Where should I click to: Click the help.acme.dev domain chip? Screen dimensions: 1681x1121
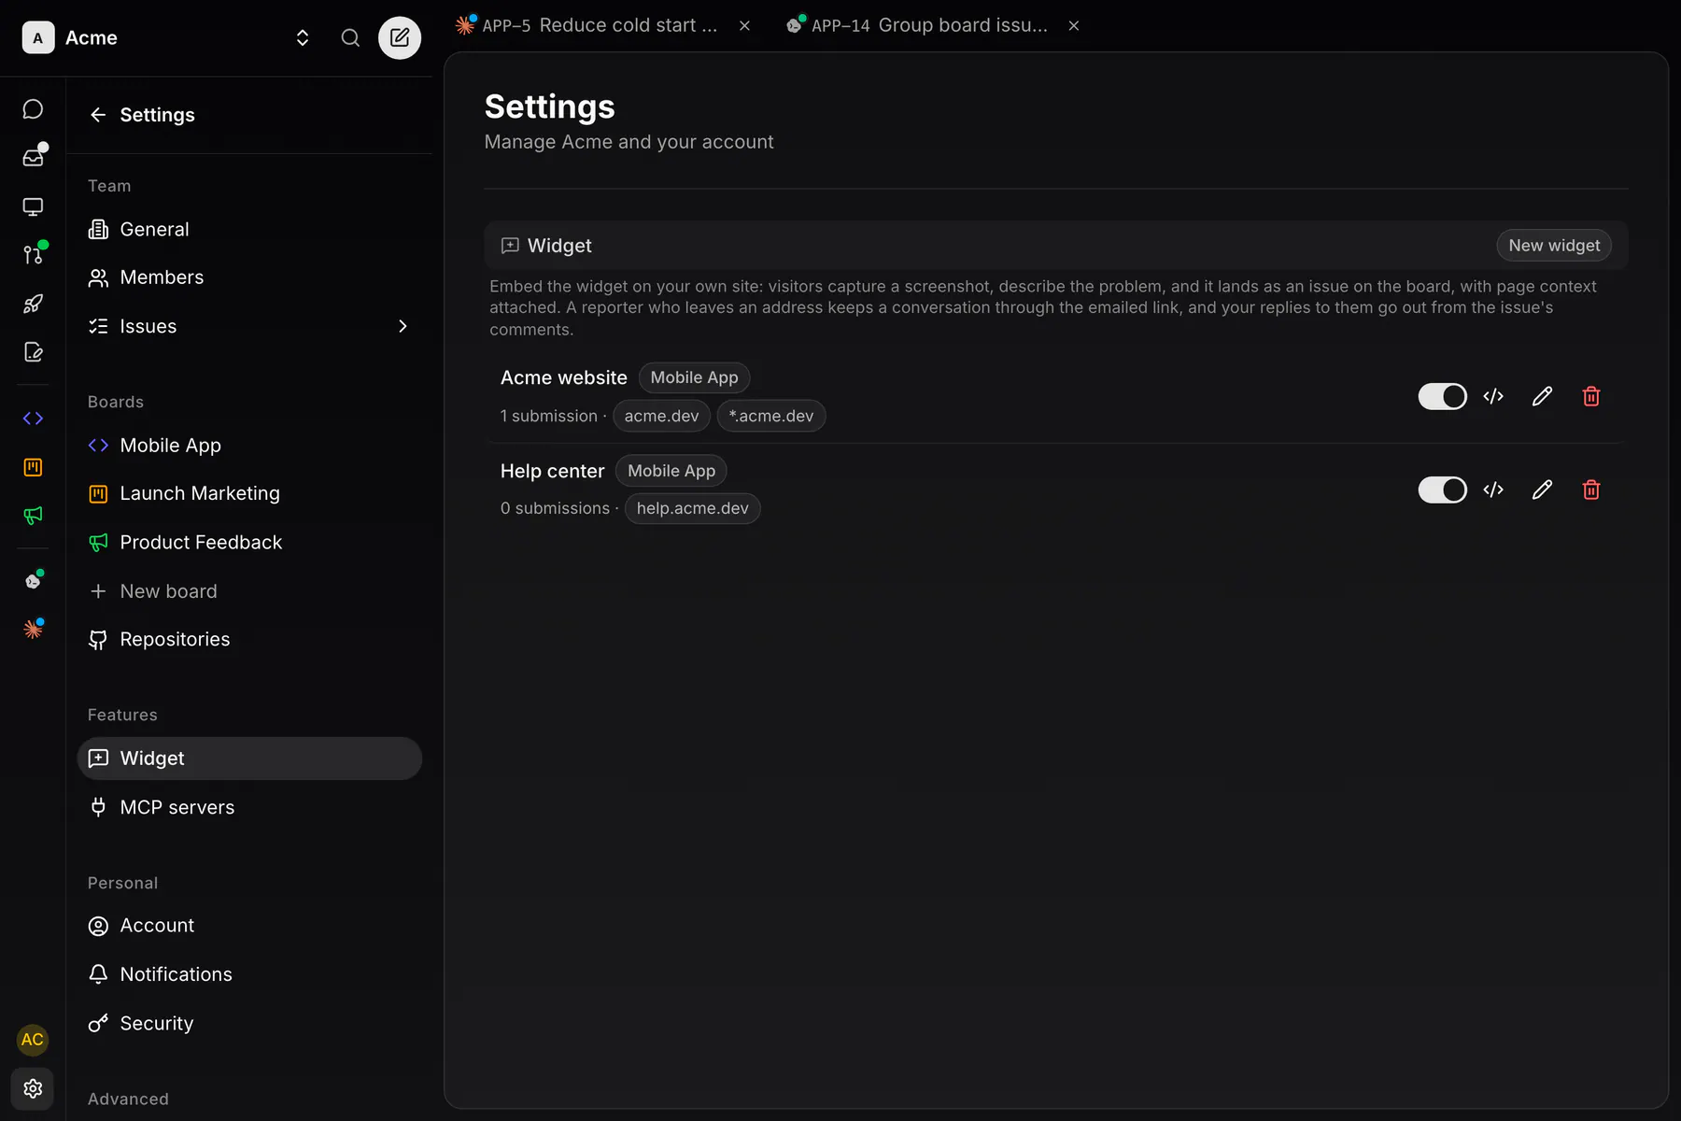[x=693, y=508]
